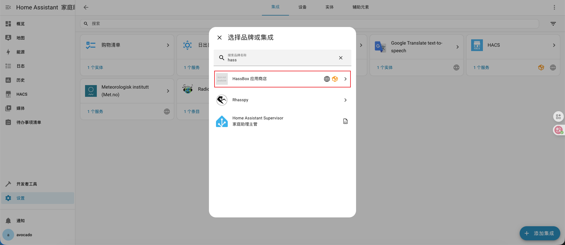Close the brand selection dialog

220,38
